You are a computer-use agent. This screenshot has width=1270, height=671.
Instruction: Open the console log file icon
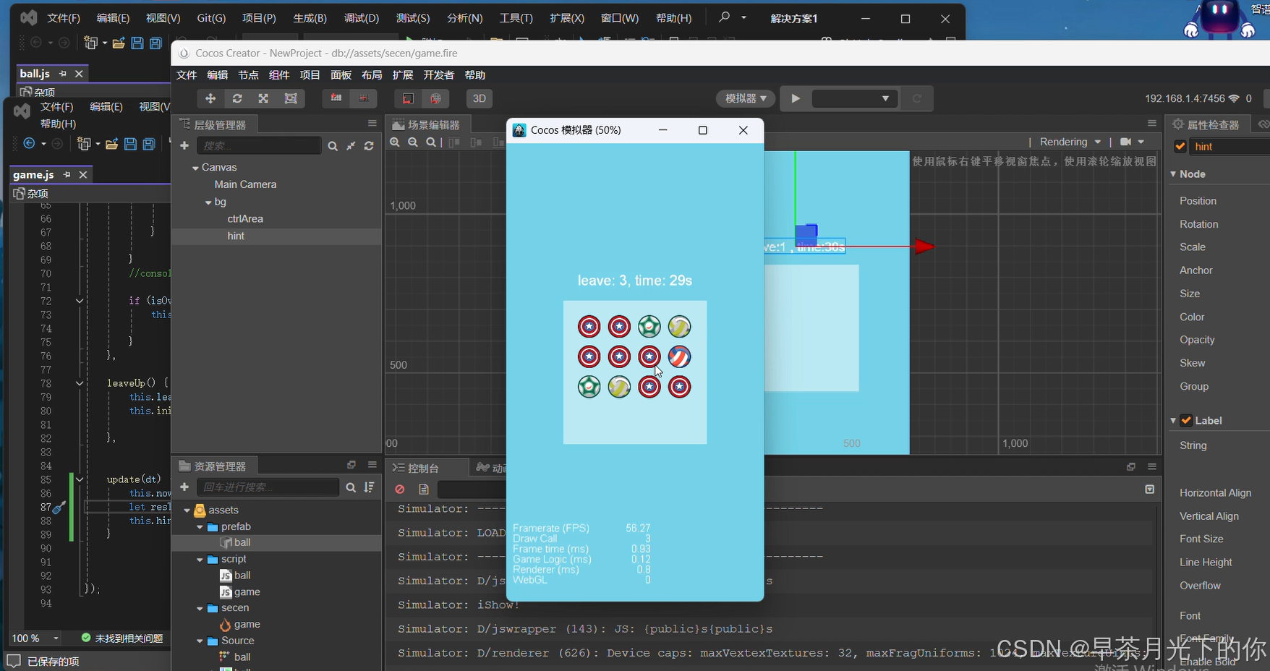[424, 490]
